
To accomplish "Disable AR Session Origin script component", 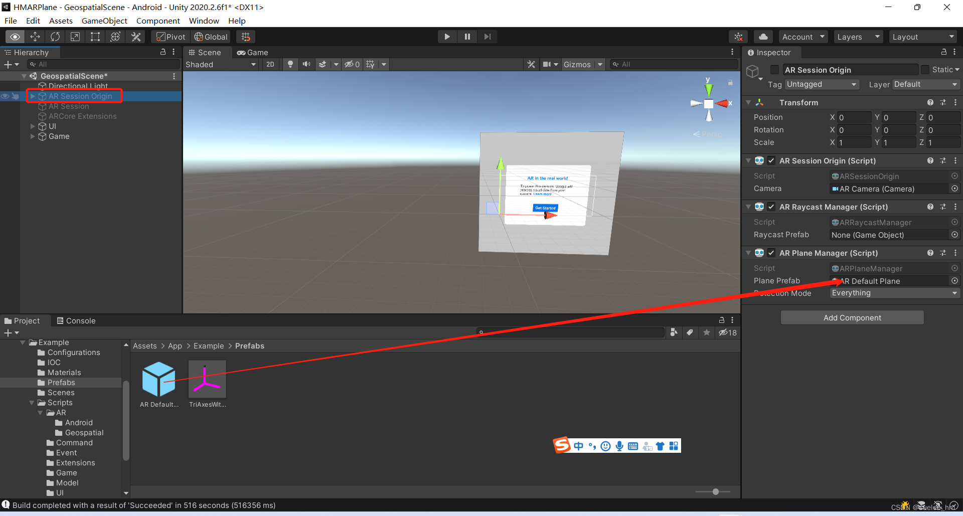I will 771,160.
